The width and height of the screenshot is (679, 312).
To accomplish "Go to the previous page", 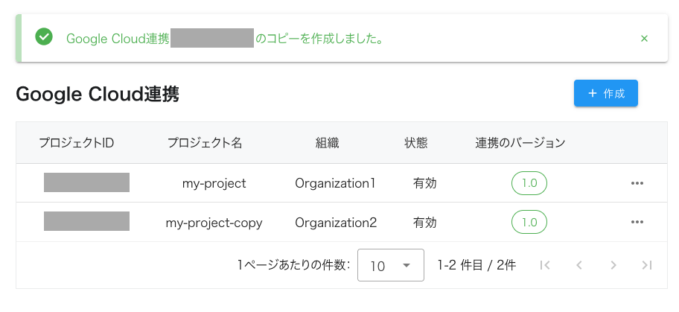I will click(579, 265).
